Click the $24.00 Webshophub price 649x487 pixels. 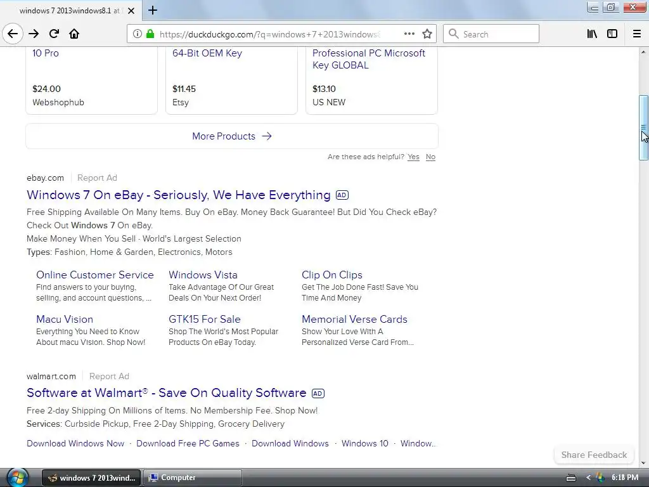pos(46,89)
